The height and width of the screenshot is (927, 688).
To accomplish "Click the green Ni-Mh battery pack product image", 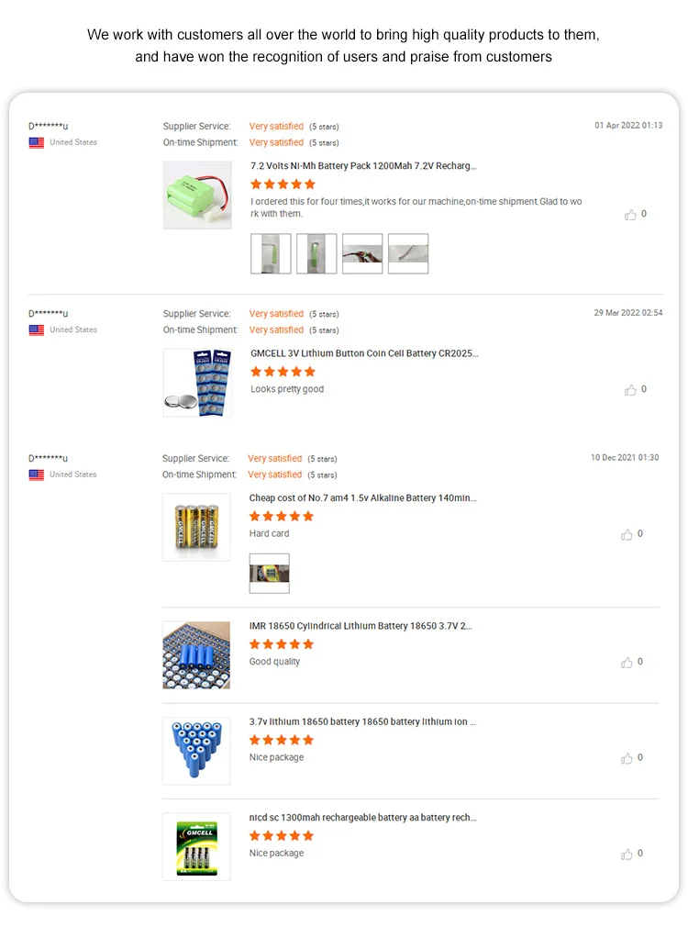I will tap(197, 195).
